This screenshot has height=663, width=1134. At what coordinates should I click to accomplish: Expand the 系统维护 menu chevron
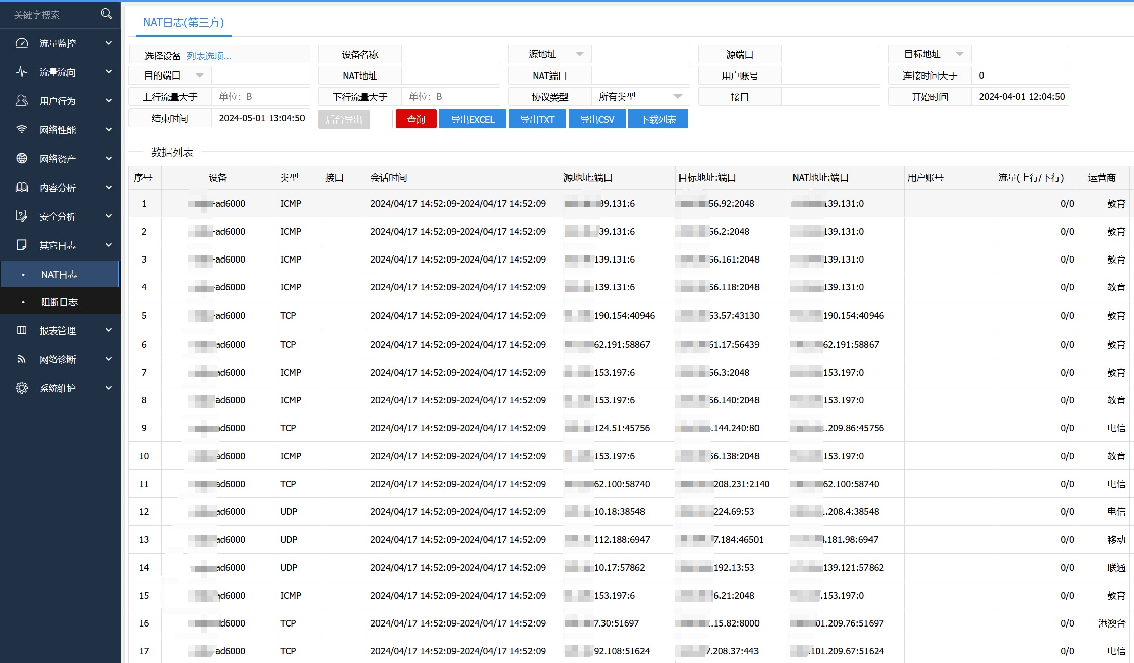109,388
